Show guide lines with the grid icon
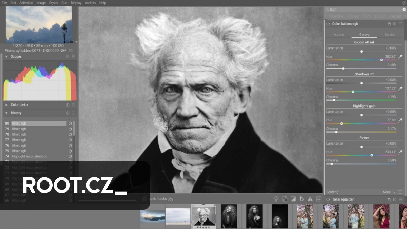The width and height of the screenshot is (407, 229). pyautogui.click(x=318, y=199)
